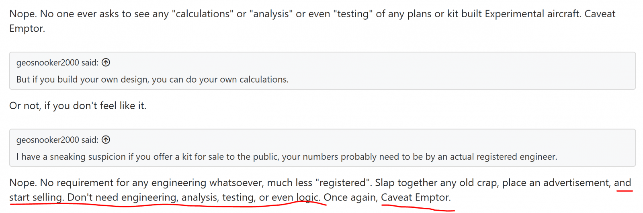
Task: Click the red-underlined "Caveat Emptor." at the end
Action: click(416, 197)
